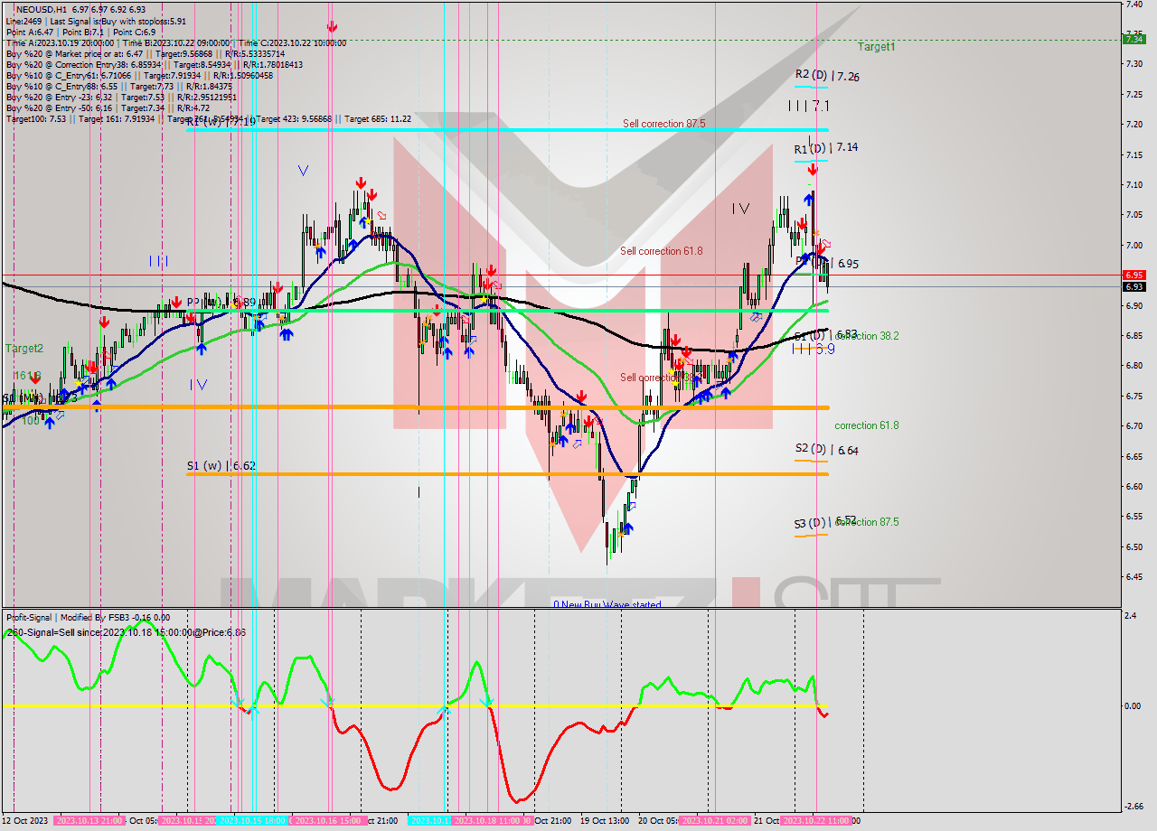
Task: Select the green 'correction 38.2' label
Action: click(867, 335)
